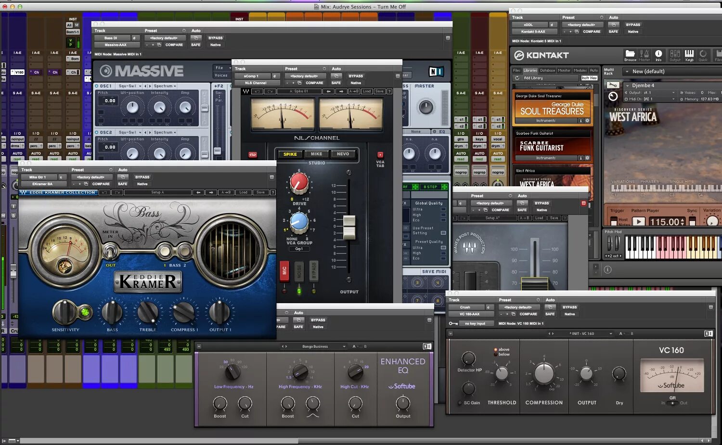Click the BYPASS button in Massive plugin header
722x445 pixels.
[215, 38]
